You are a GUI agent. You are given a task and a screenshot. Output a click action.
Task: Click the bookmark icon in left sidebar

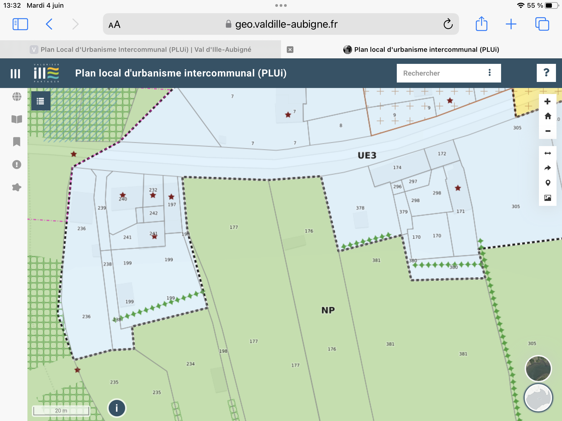click(17, 142)
